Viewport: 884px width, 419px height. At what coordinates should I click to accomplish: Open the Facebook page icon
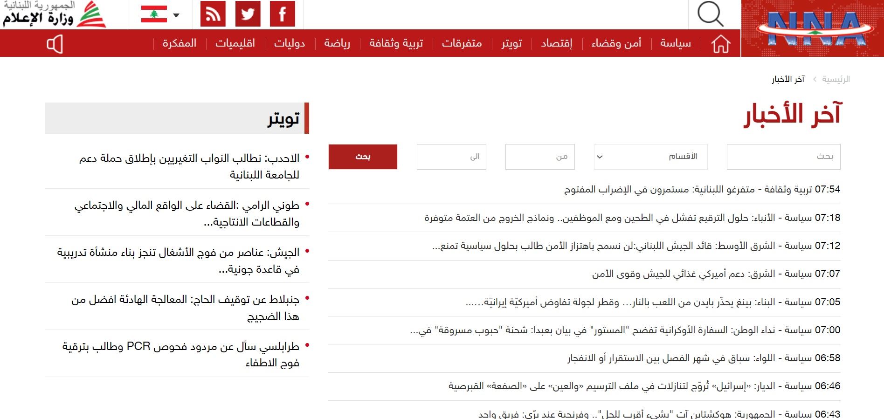pyautogui.click(x=282, y=14)
